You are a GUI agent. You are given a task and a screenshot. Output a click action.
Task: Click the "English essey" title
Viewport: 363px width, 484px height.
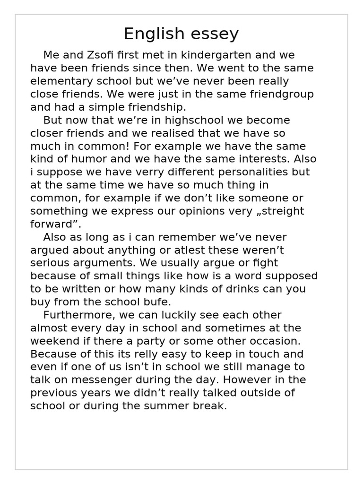[181, 34]
